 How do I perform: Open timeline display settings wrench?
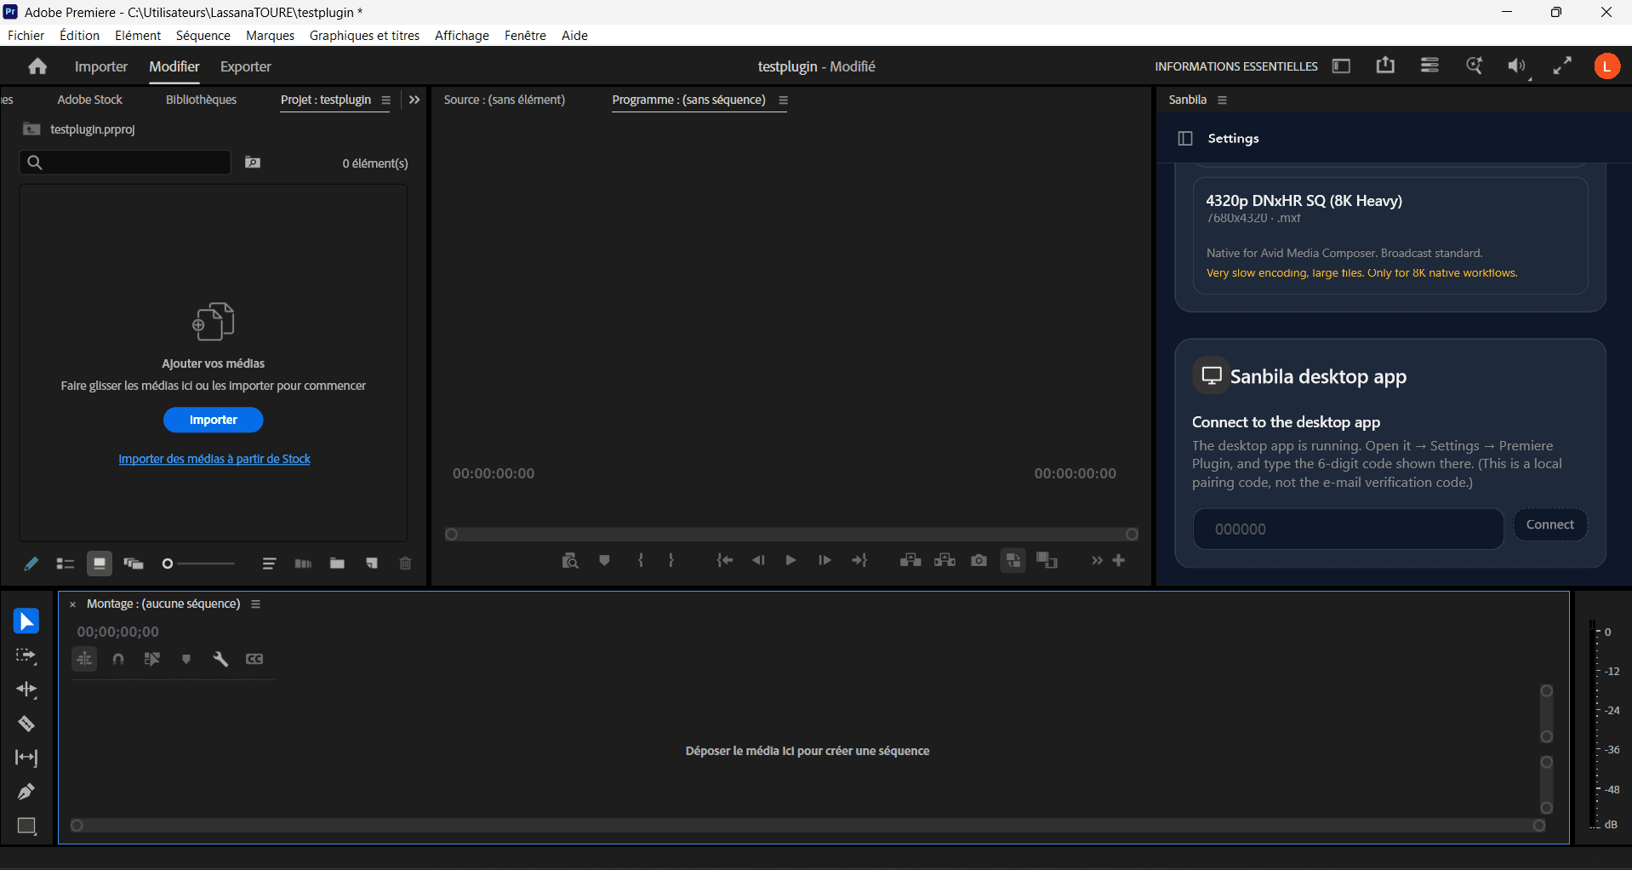pos(220,659)
